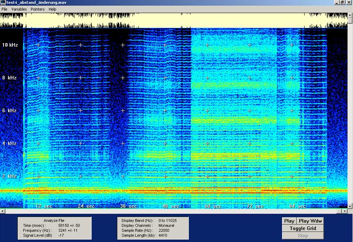Viewport: 353px width, 242px height.
Task: Click the Play Wdw button
Action: tap(310, 221)
